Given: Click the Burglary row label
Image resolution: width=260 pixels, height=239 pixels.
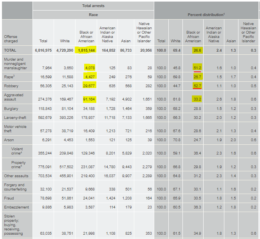Looking at the screenshot, I should click(11, 109).
